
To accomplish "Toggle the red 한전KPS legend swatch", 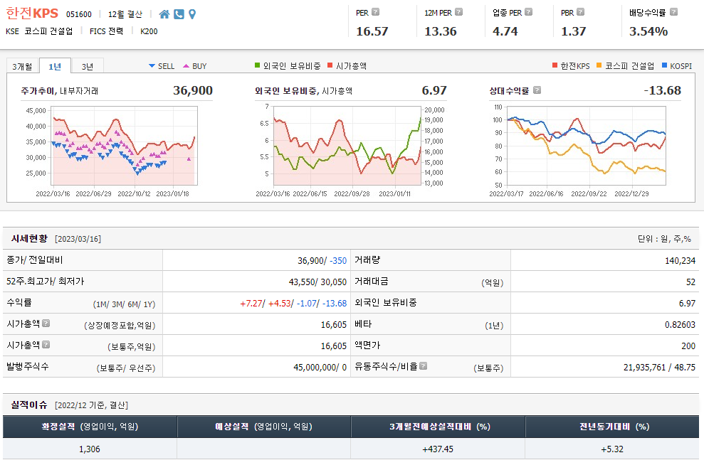I will pyautogui.click(x=555, y=65).
